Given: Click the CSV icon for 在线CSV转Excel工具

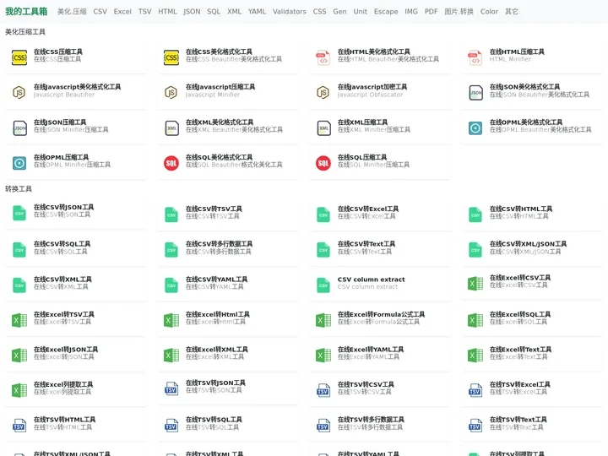Looking at the screenshot, I should 323,214.
